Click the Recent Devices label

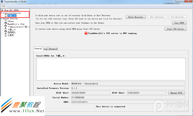coord(10,18)
